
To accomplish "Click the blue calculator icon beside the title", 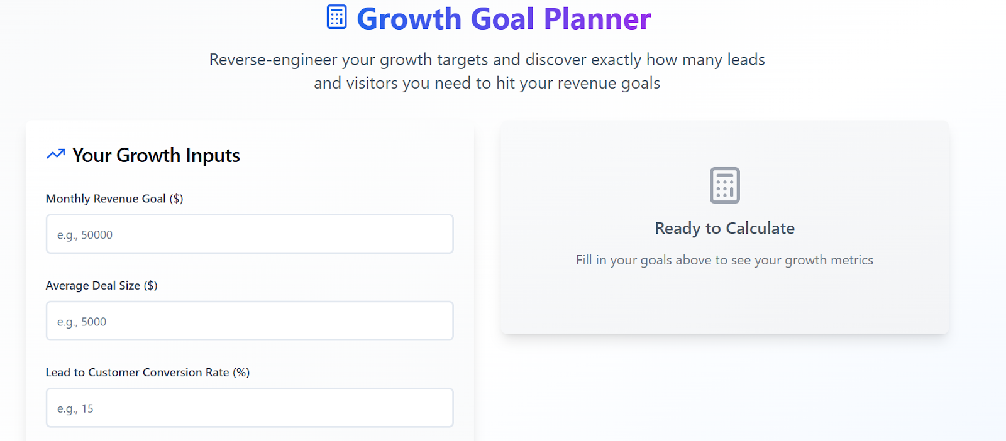I will [x=336, y=17].
